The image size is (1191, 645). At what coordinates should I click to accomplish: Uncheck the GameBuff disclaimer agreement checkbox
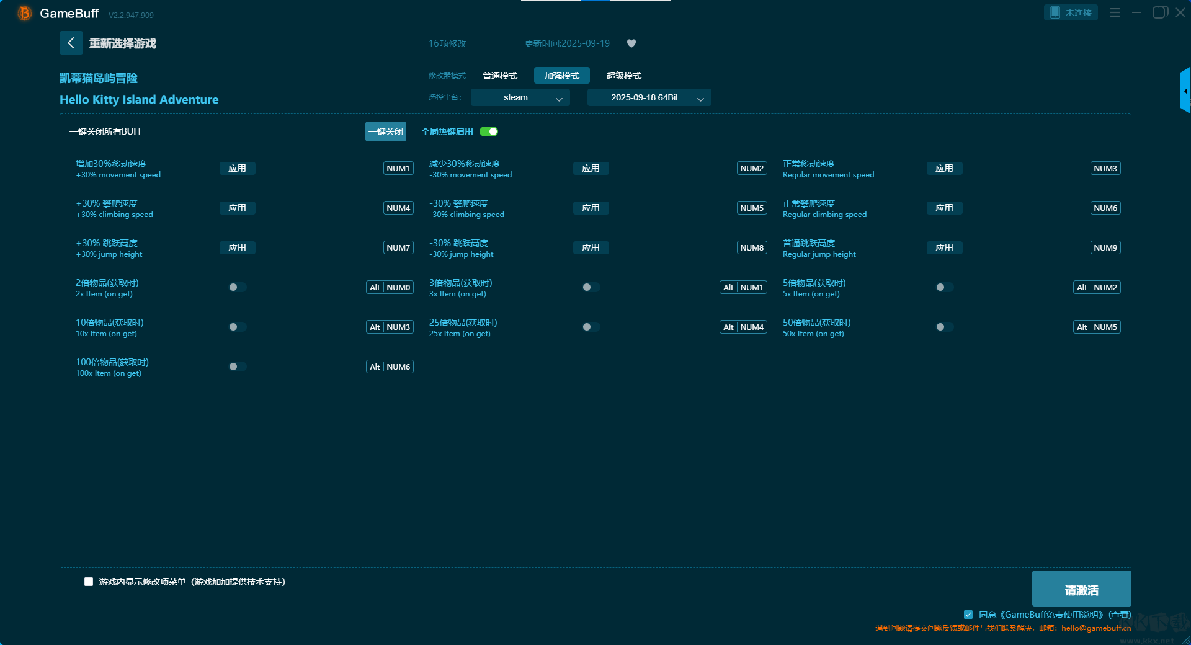(x=968, y=615)
